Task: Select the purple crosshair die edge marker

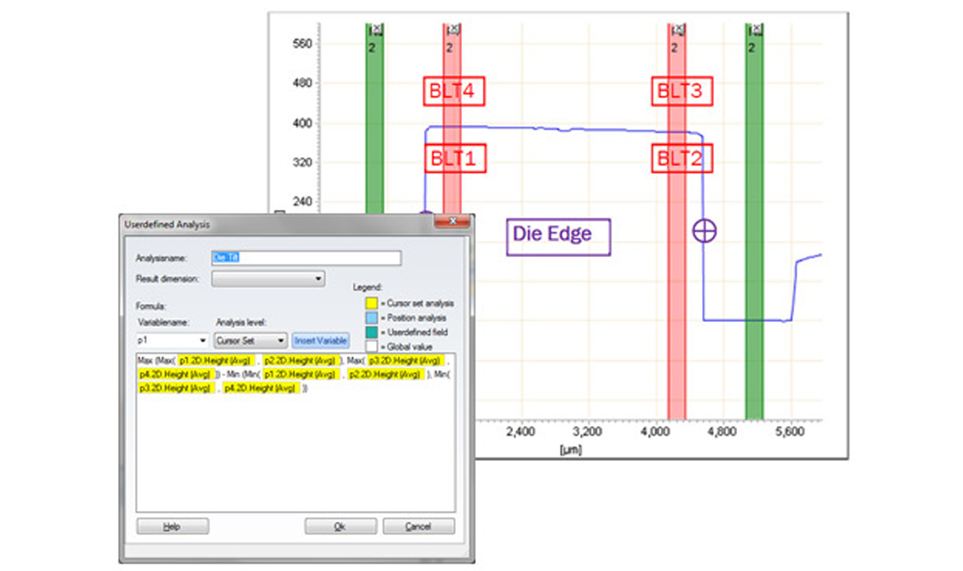Action: [704, 231]
